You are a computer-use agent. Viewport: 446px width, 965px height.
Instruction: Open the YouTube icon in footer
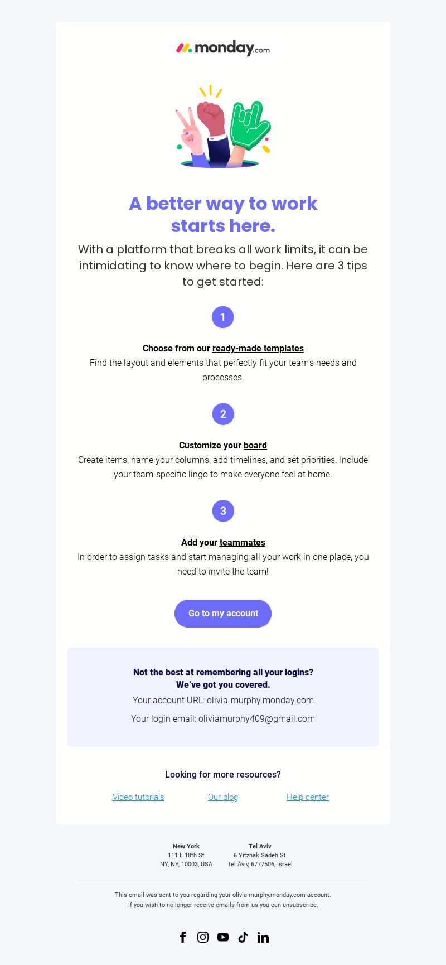point(223,937)
